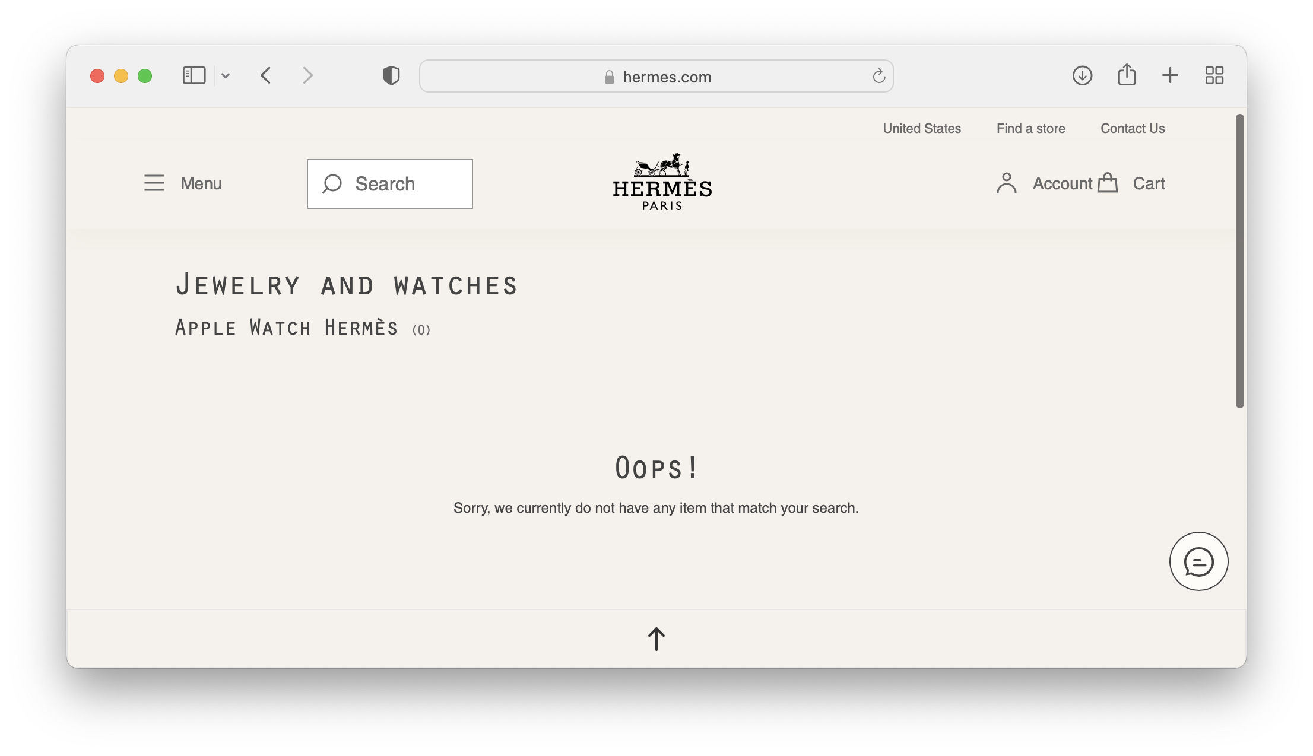
Task: Click the hermes.com address bar
Action: tap(656, 77)
